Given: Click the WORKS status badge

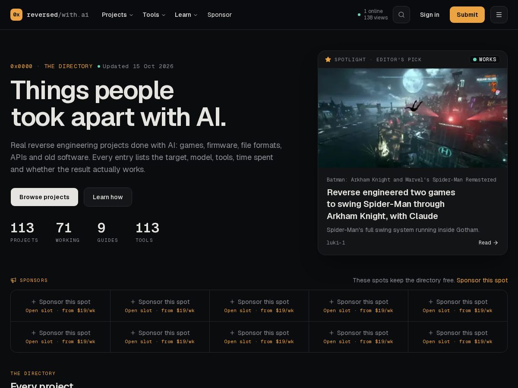Looking at the screenshot, I should pos(485,59).
